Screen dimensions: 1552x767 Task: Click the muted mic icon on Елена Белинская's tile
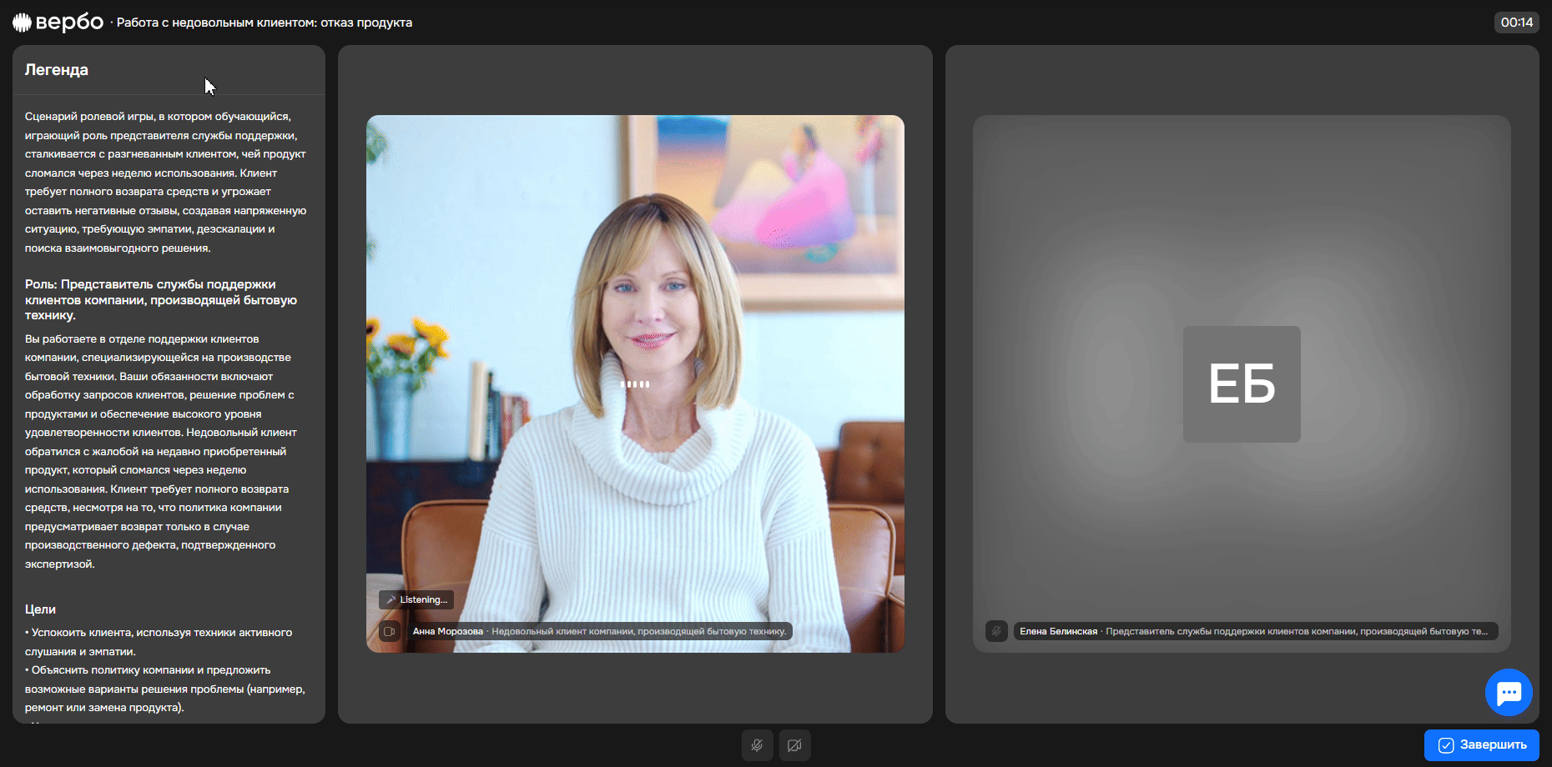coord(996,631)
